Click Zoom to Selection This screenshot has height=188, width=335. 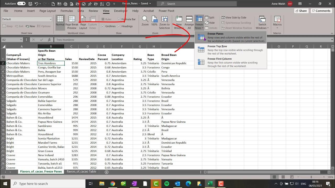pos(164,22)
